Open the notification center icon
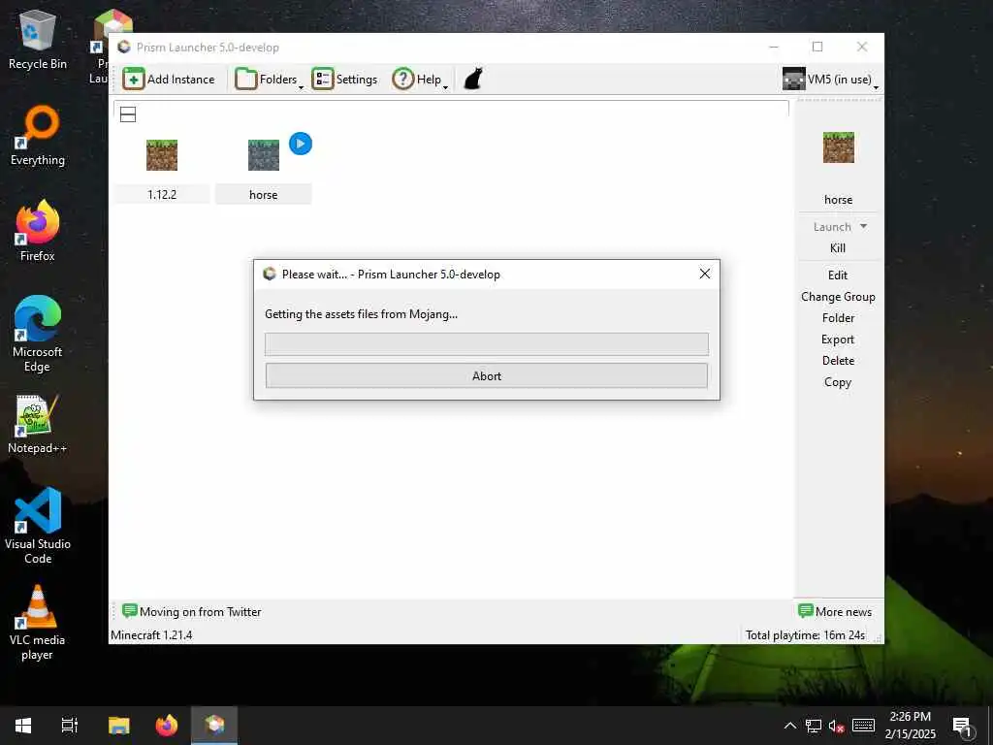Image resolution: width=993 pixels, height=745 pixels. point(962,727)
